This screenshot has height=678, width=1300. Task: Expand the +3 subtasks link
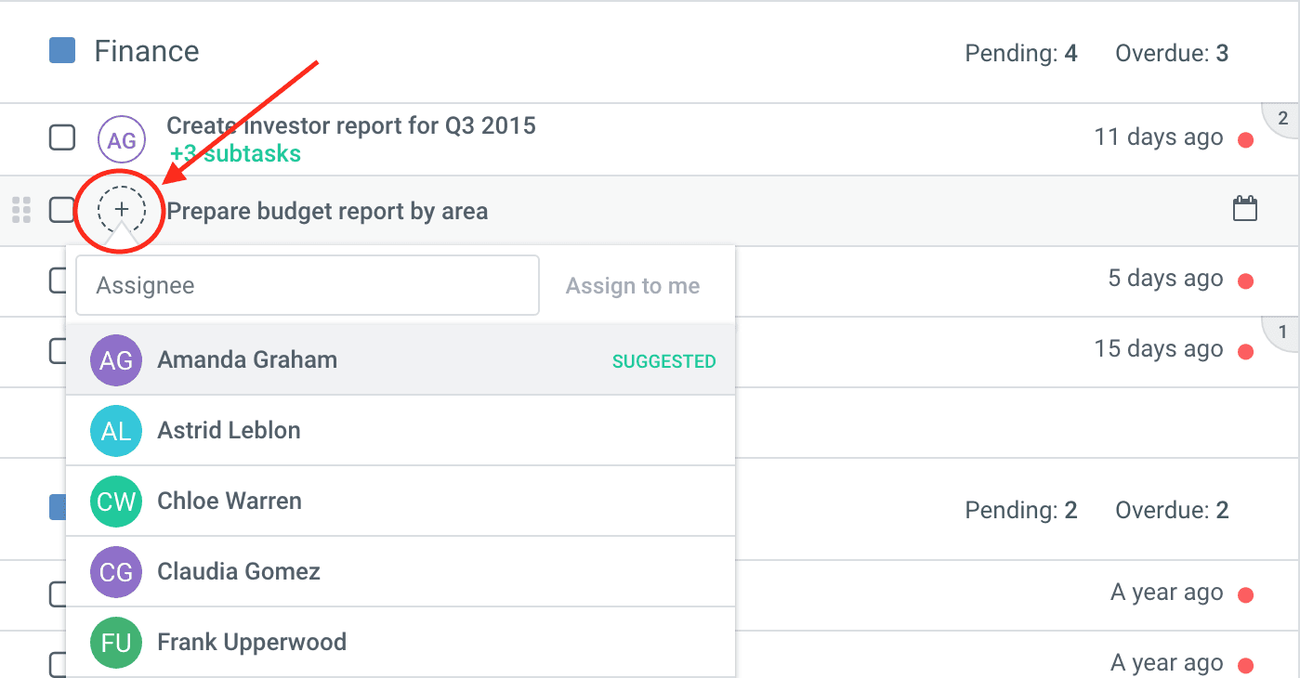coord(235,153)
